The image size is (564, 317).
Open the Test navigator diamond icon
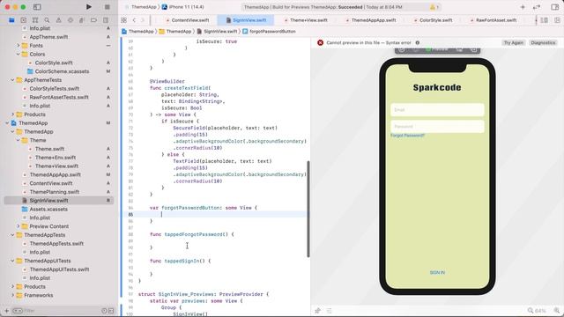point(70,20)
